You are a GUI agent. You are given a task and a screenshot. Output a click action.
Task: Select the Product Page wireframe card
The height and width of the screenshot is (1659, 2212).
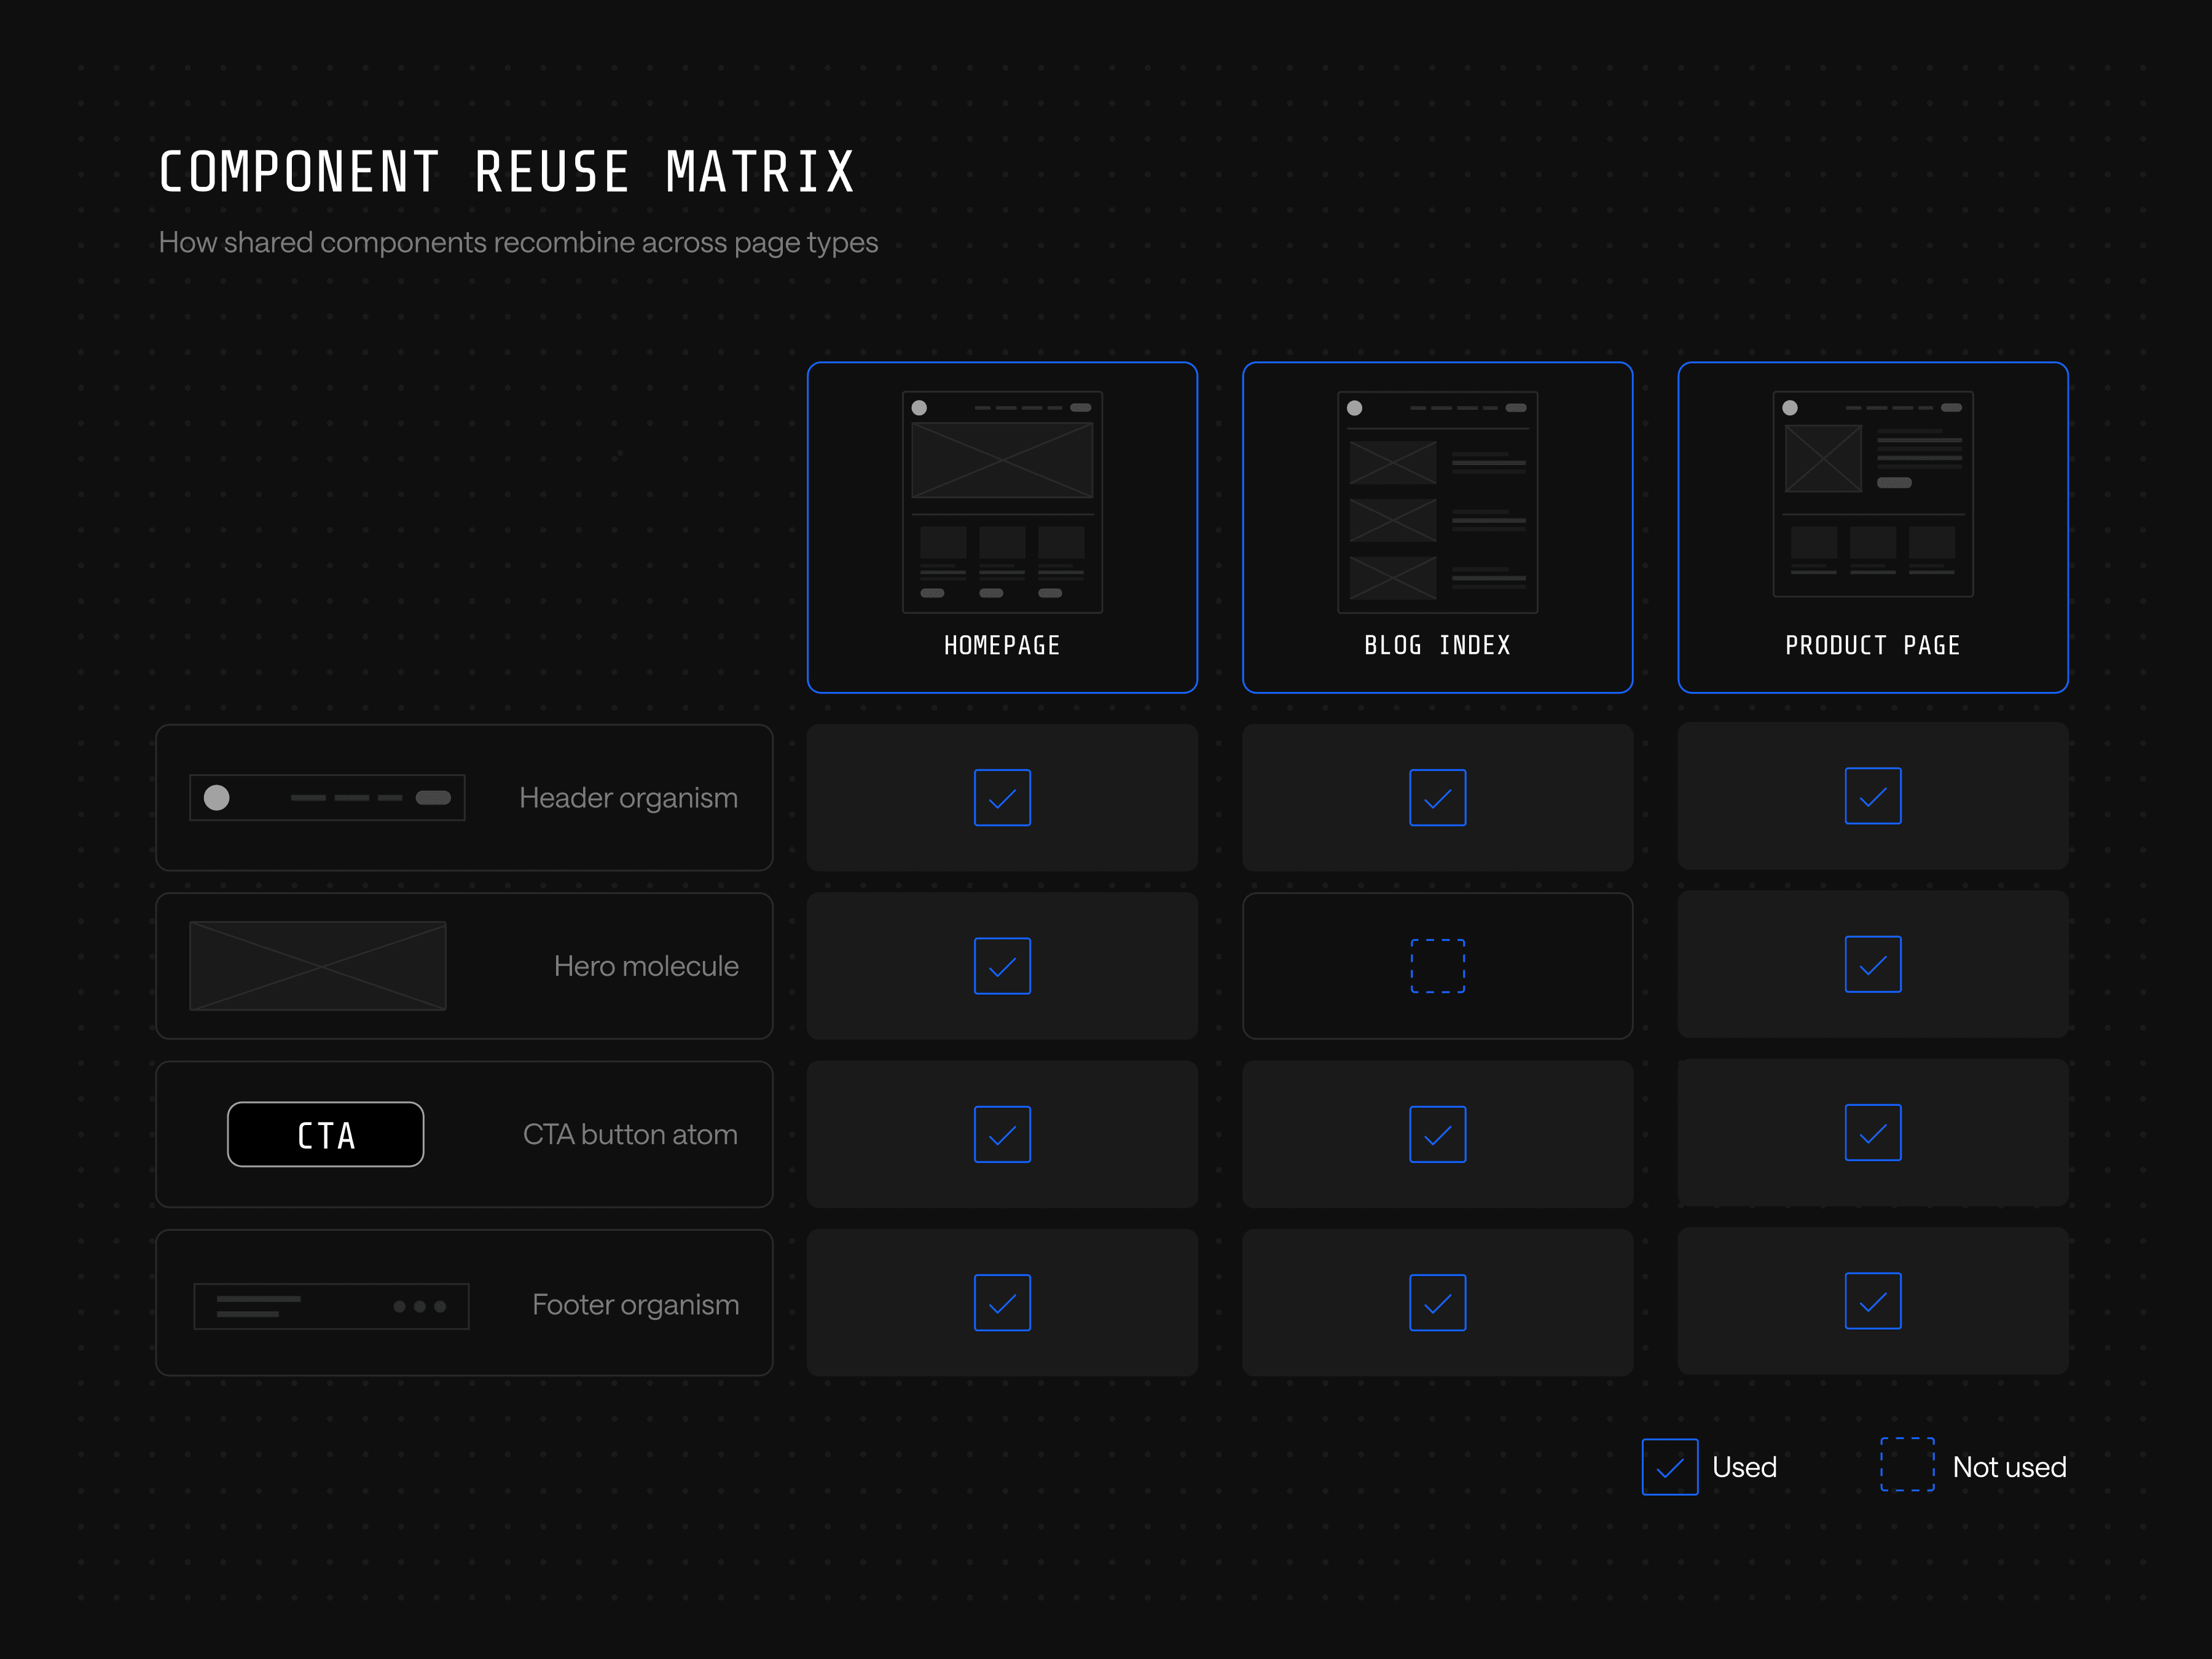pos(1873,527)
